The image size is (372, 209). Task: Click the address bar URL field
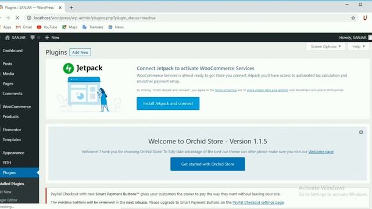coord(190,18)
